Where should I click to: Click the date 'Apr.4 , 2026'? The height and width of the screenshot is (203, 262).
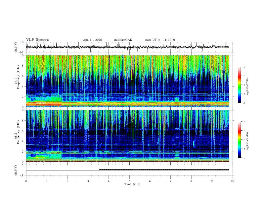click(92, 40)
